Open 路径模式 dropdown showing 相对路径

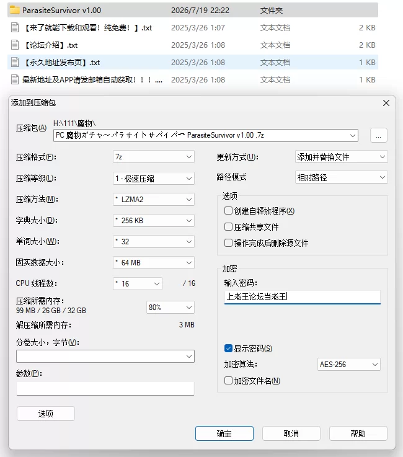click(x=341, y=177)
